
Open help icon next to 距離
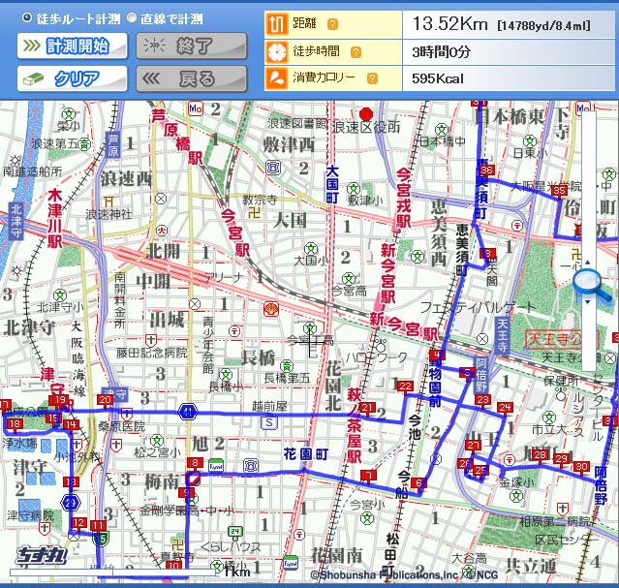pos(333,24)
